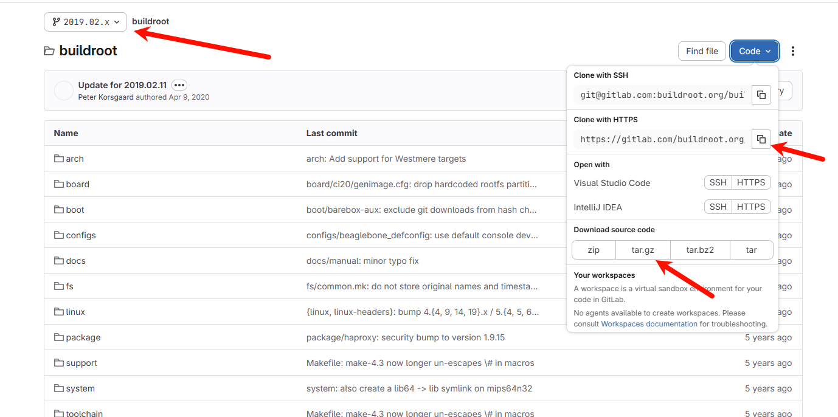Open the boot directory

(x=75, y=210)
